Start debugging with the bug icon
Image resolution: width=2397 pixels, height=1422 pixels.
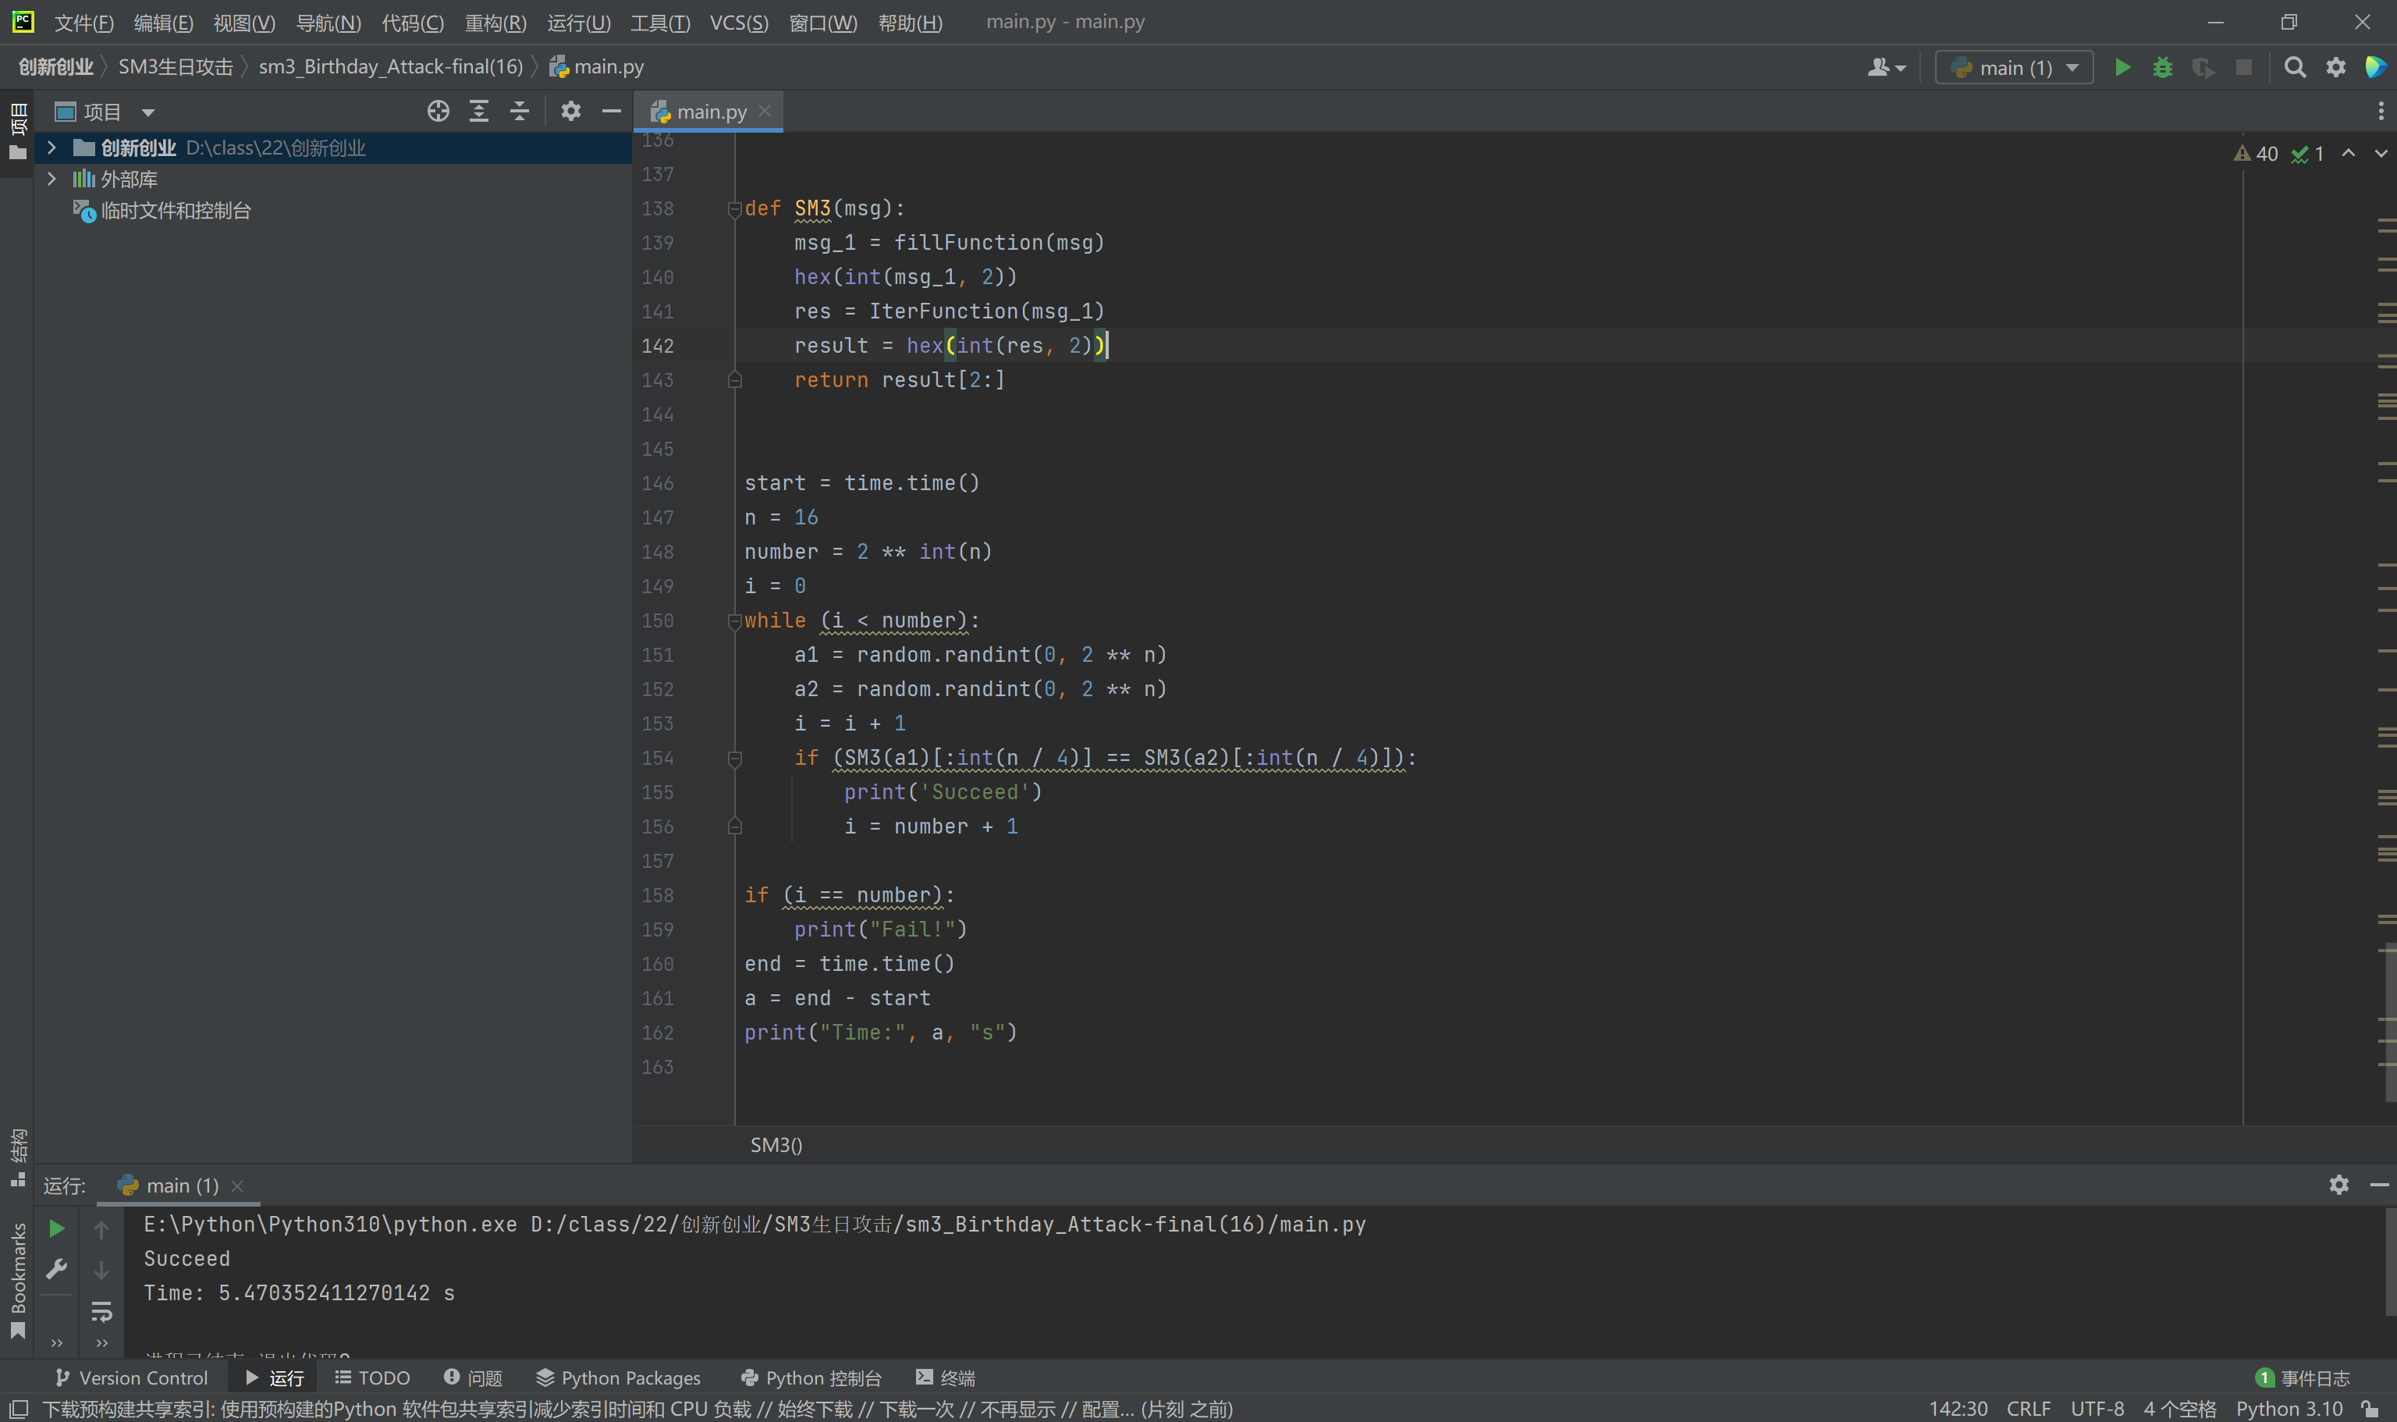[2164, 67]
